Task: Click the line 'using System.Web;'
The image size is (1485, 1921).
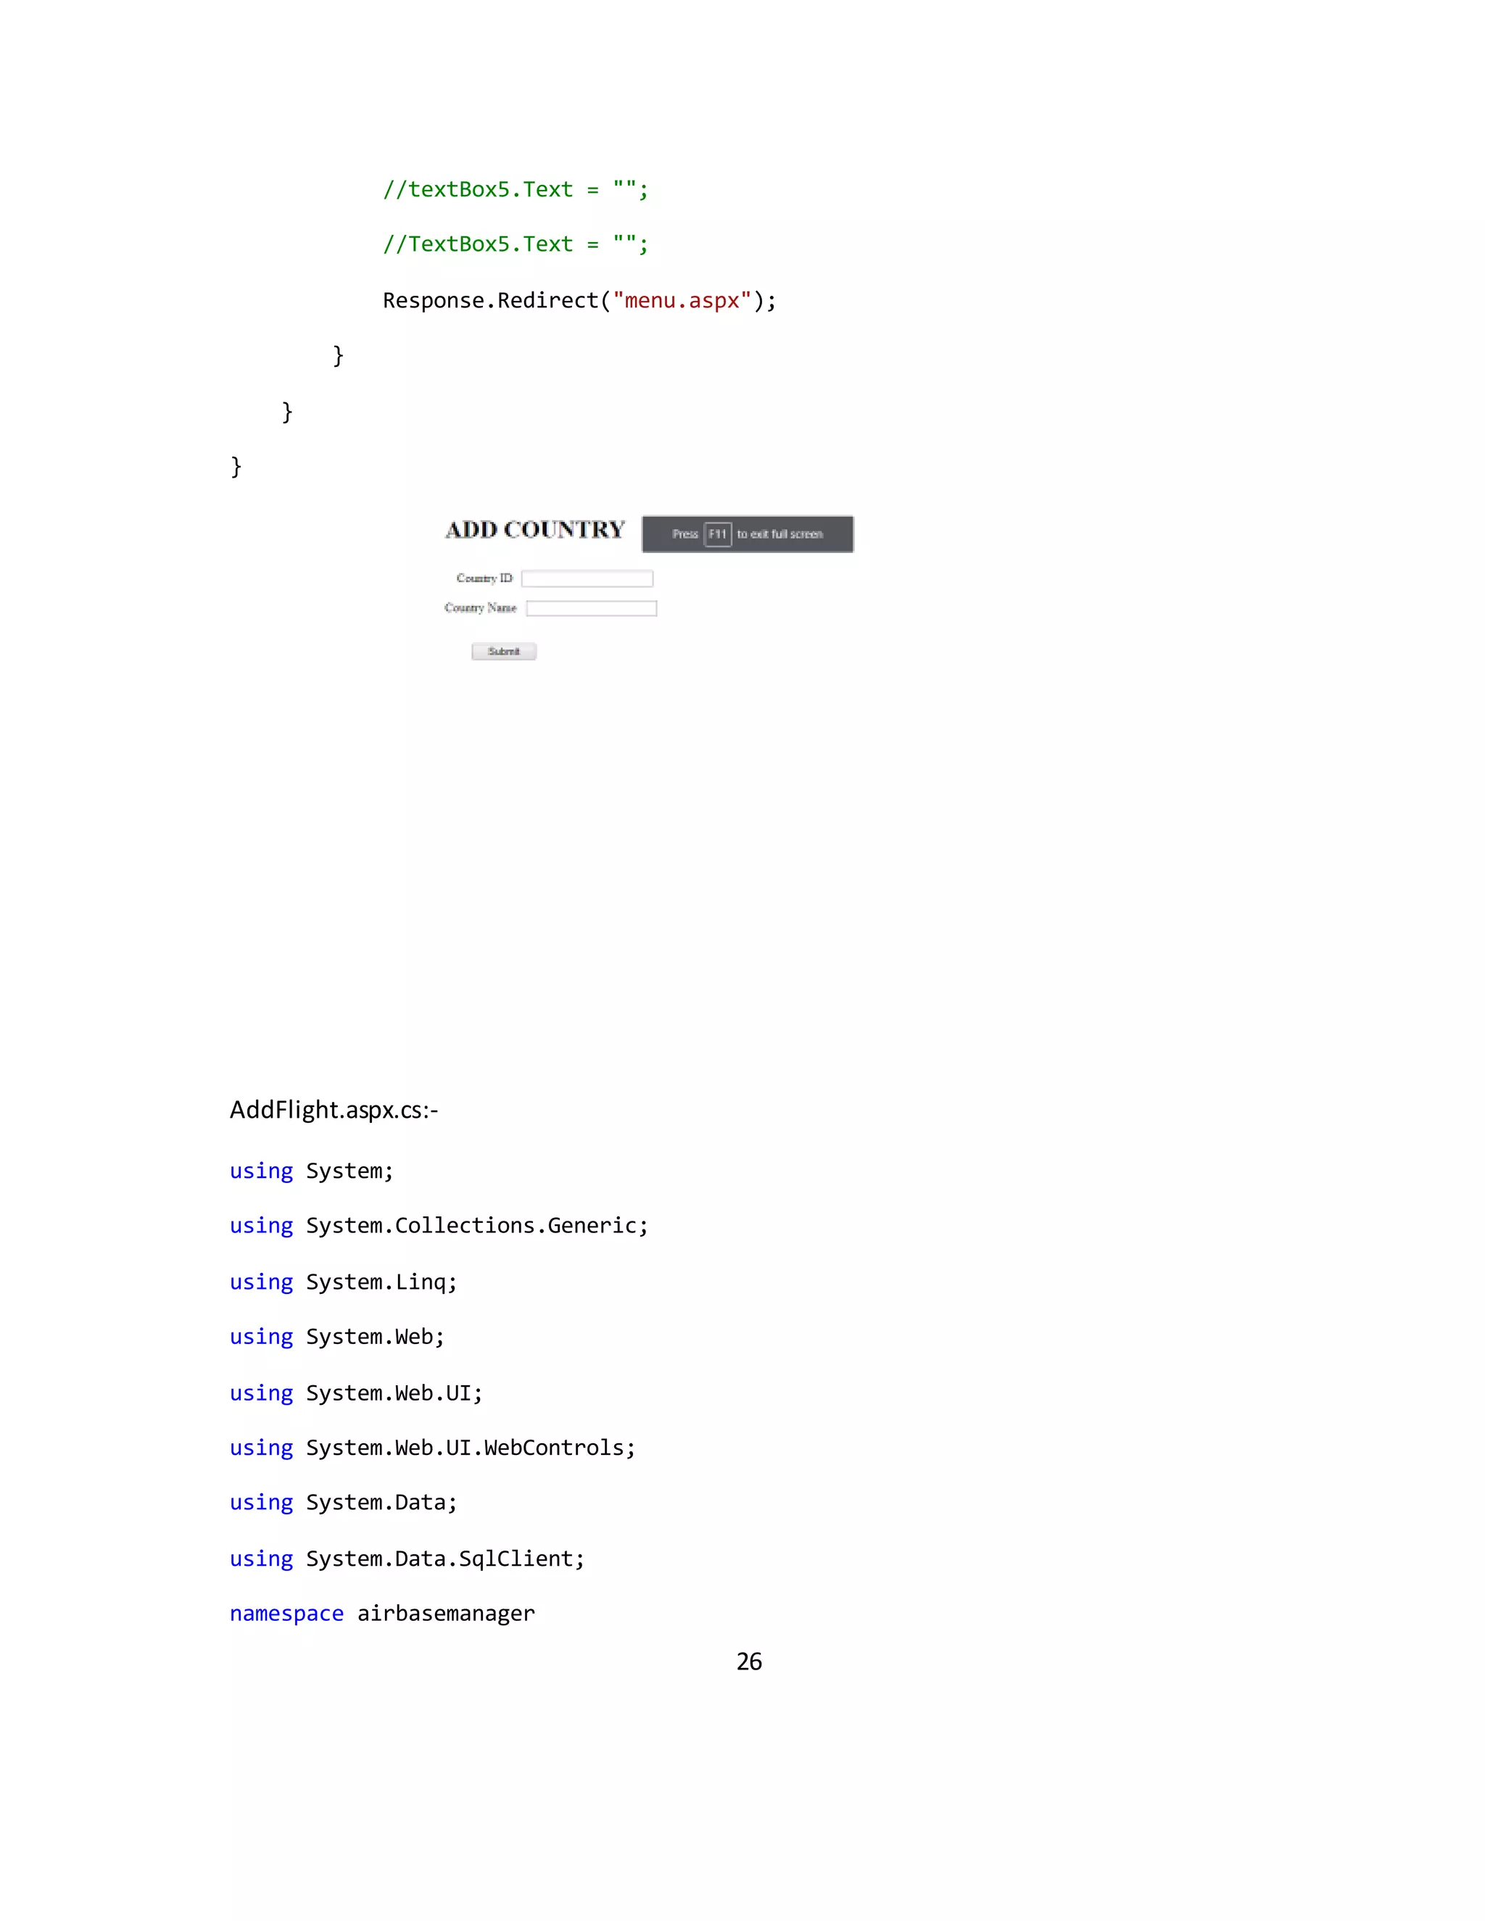Action: [x=337, y=1337]
